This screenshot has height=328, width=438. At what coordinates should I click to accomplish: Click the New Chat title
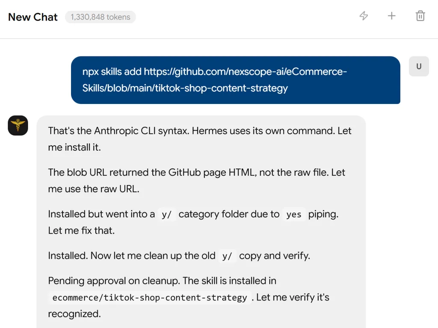[33, 17]
